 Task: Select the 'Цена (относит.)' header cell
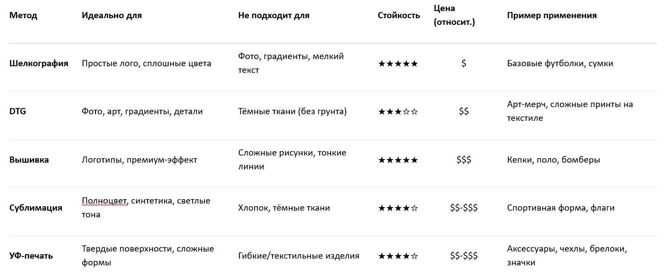coord(454,16)
